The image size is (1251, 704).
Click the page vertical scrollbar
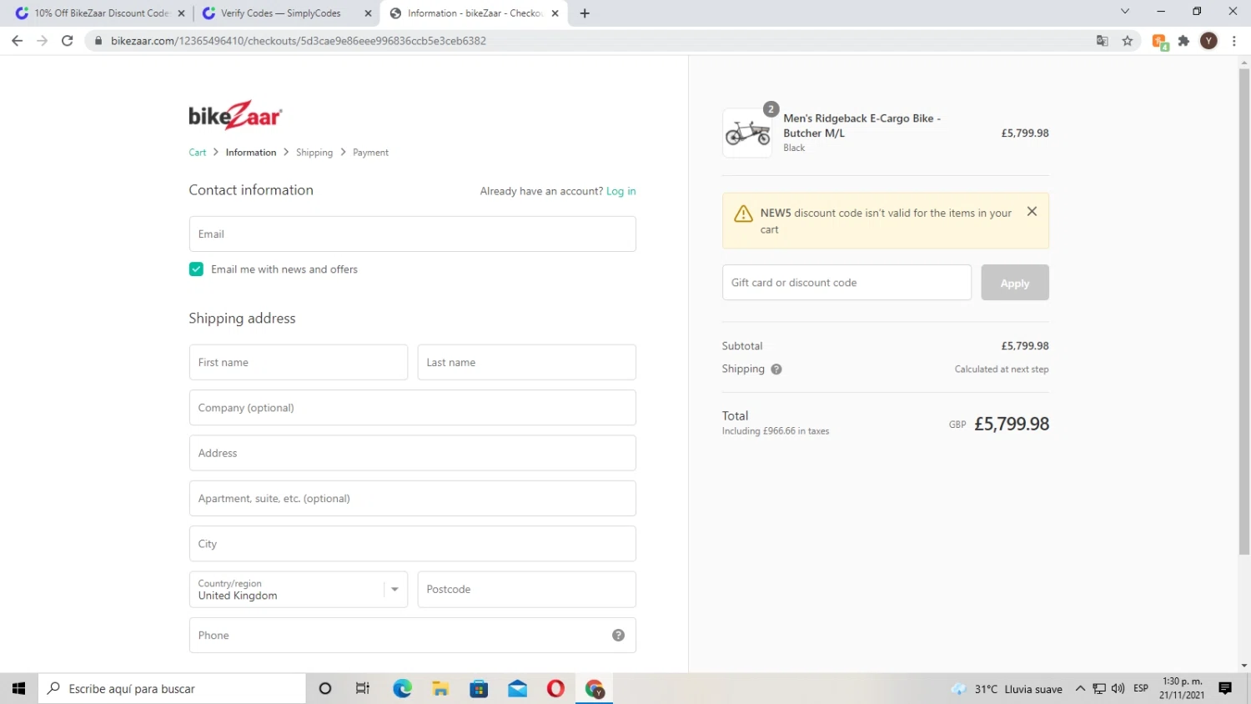(1244, 311)
